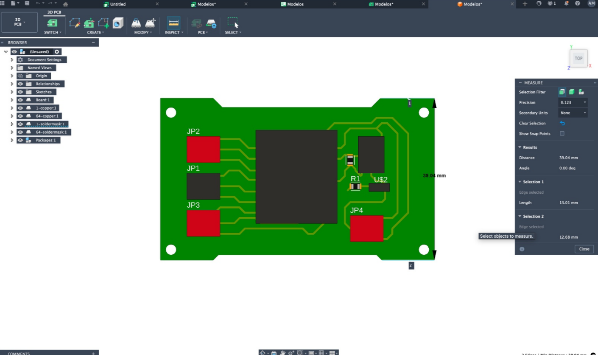Select the Orbit tool in the navigation bar
The width and height of the screenshot is (598, 355).
pos(262,352)
